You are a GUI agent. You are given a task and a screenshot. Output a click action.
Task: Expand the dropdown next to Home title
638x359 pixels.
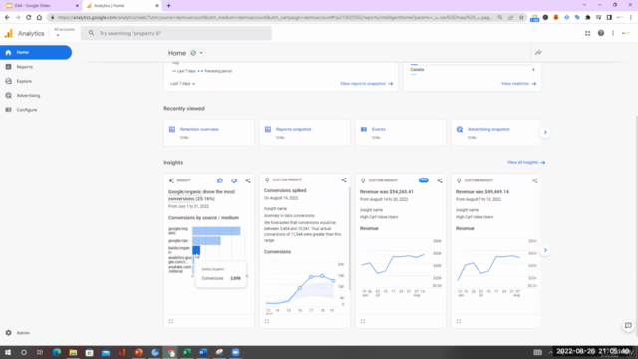[x=201, y=53]
